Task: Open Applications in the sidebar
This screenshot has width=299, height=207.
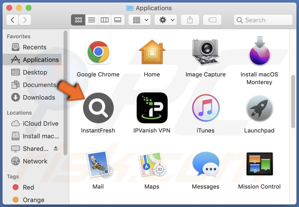Action: pyautogui.click(x=32, y=60)
